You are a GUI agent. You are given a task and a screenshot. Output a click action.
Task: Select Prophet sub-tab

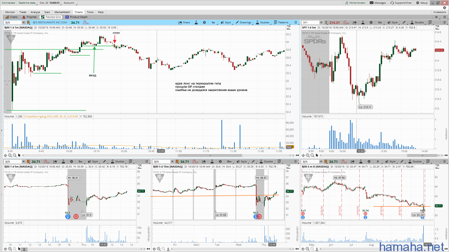point(29,17)
